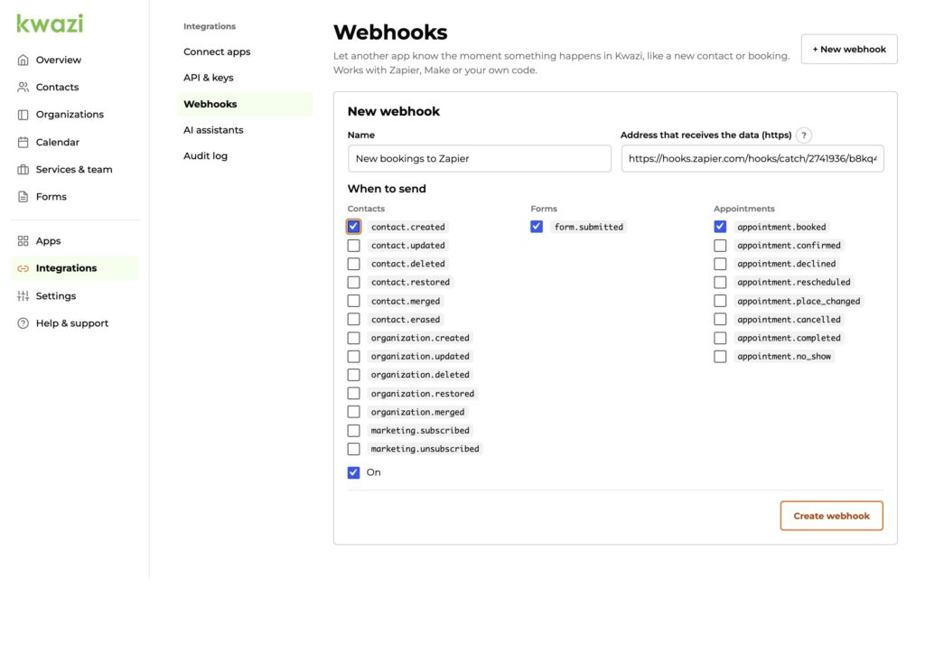Check the contact.updated checkbox
The height and width of the screenshot is (645, 925).
click(353, 246)
